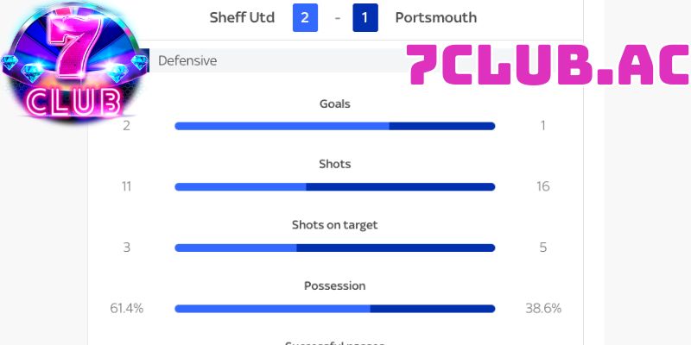Switch to the Defensive stats tab
Screen dimensions: 691x345
[187, 60]
